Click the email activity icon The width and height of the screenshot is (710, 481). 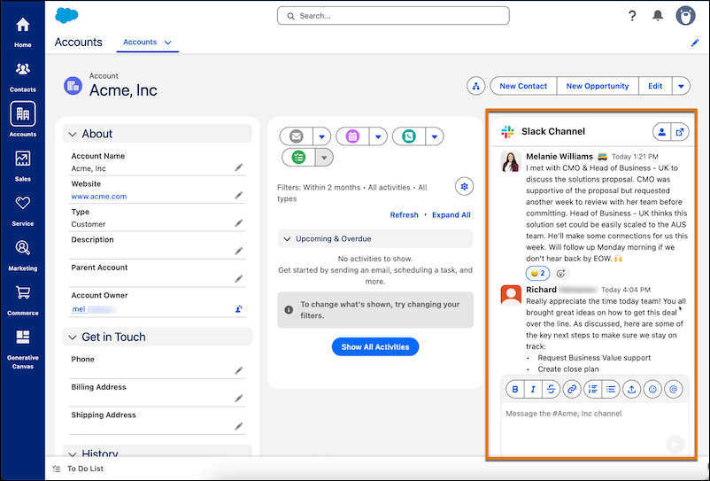click(x=297, y=136)
